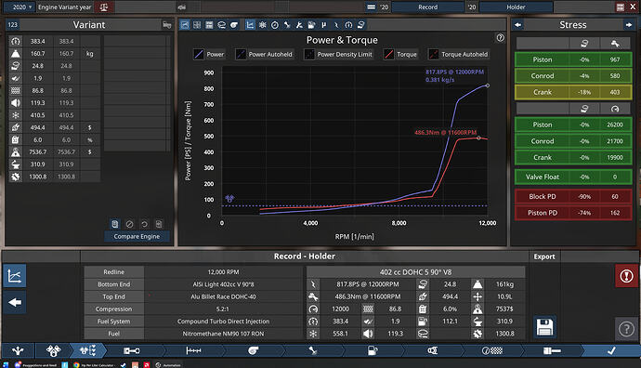Go to previous Stress panel page
This screenshot has height=368, width=641.
tap(518, 25)
